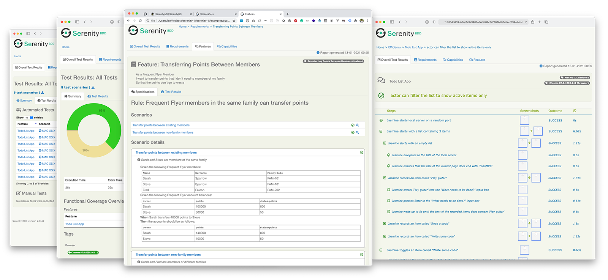Image resolution: width=608 pixels, height=280 pixels.
Task: Click Safari share icon in right window
Action: click(x=532, y=22)
